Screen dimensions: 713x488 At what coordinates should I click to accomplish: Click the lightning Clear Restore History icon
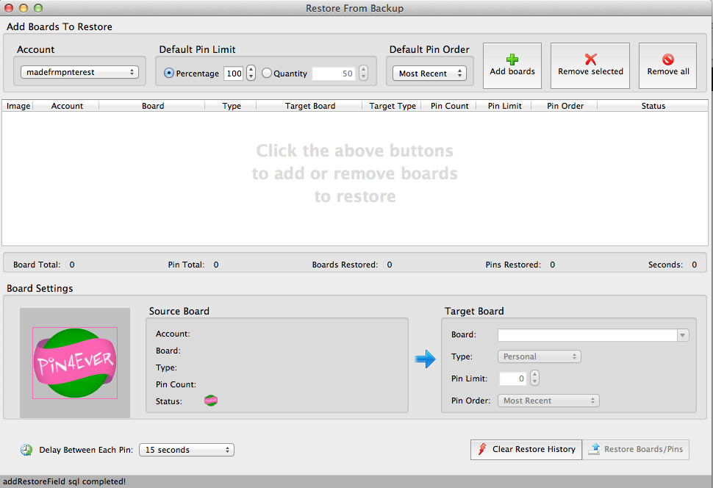click(x=482, y=449)
